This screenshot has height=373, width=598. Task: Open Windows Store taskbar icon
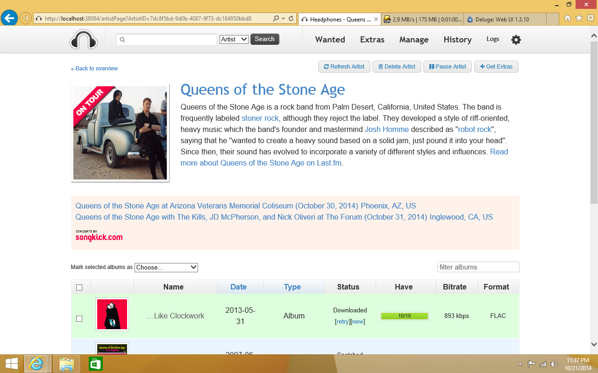[x=95, y=364]
